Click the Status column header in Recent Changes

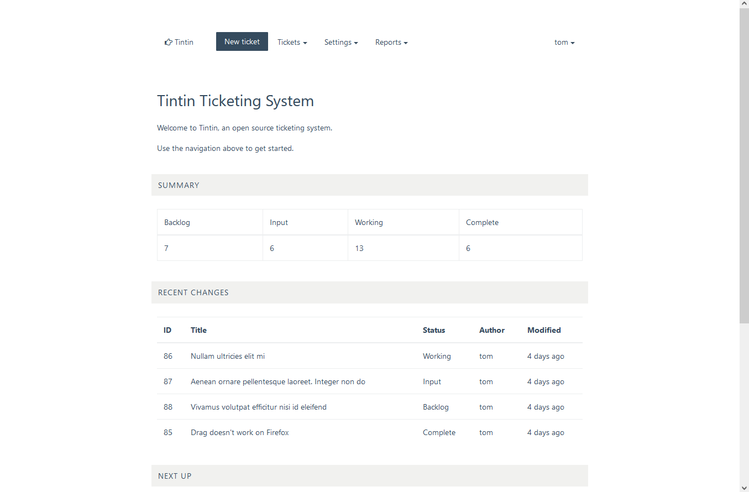(x=434, y=331)
